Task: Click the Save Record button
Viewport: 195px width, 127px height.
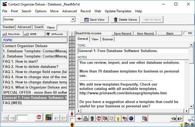Action: coord(123,33)
